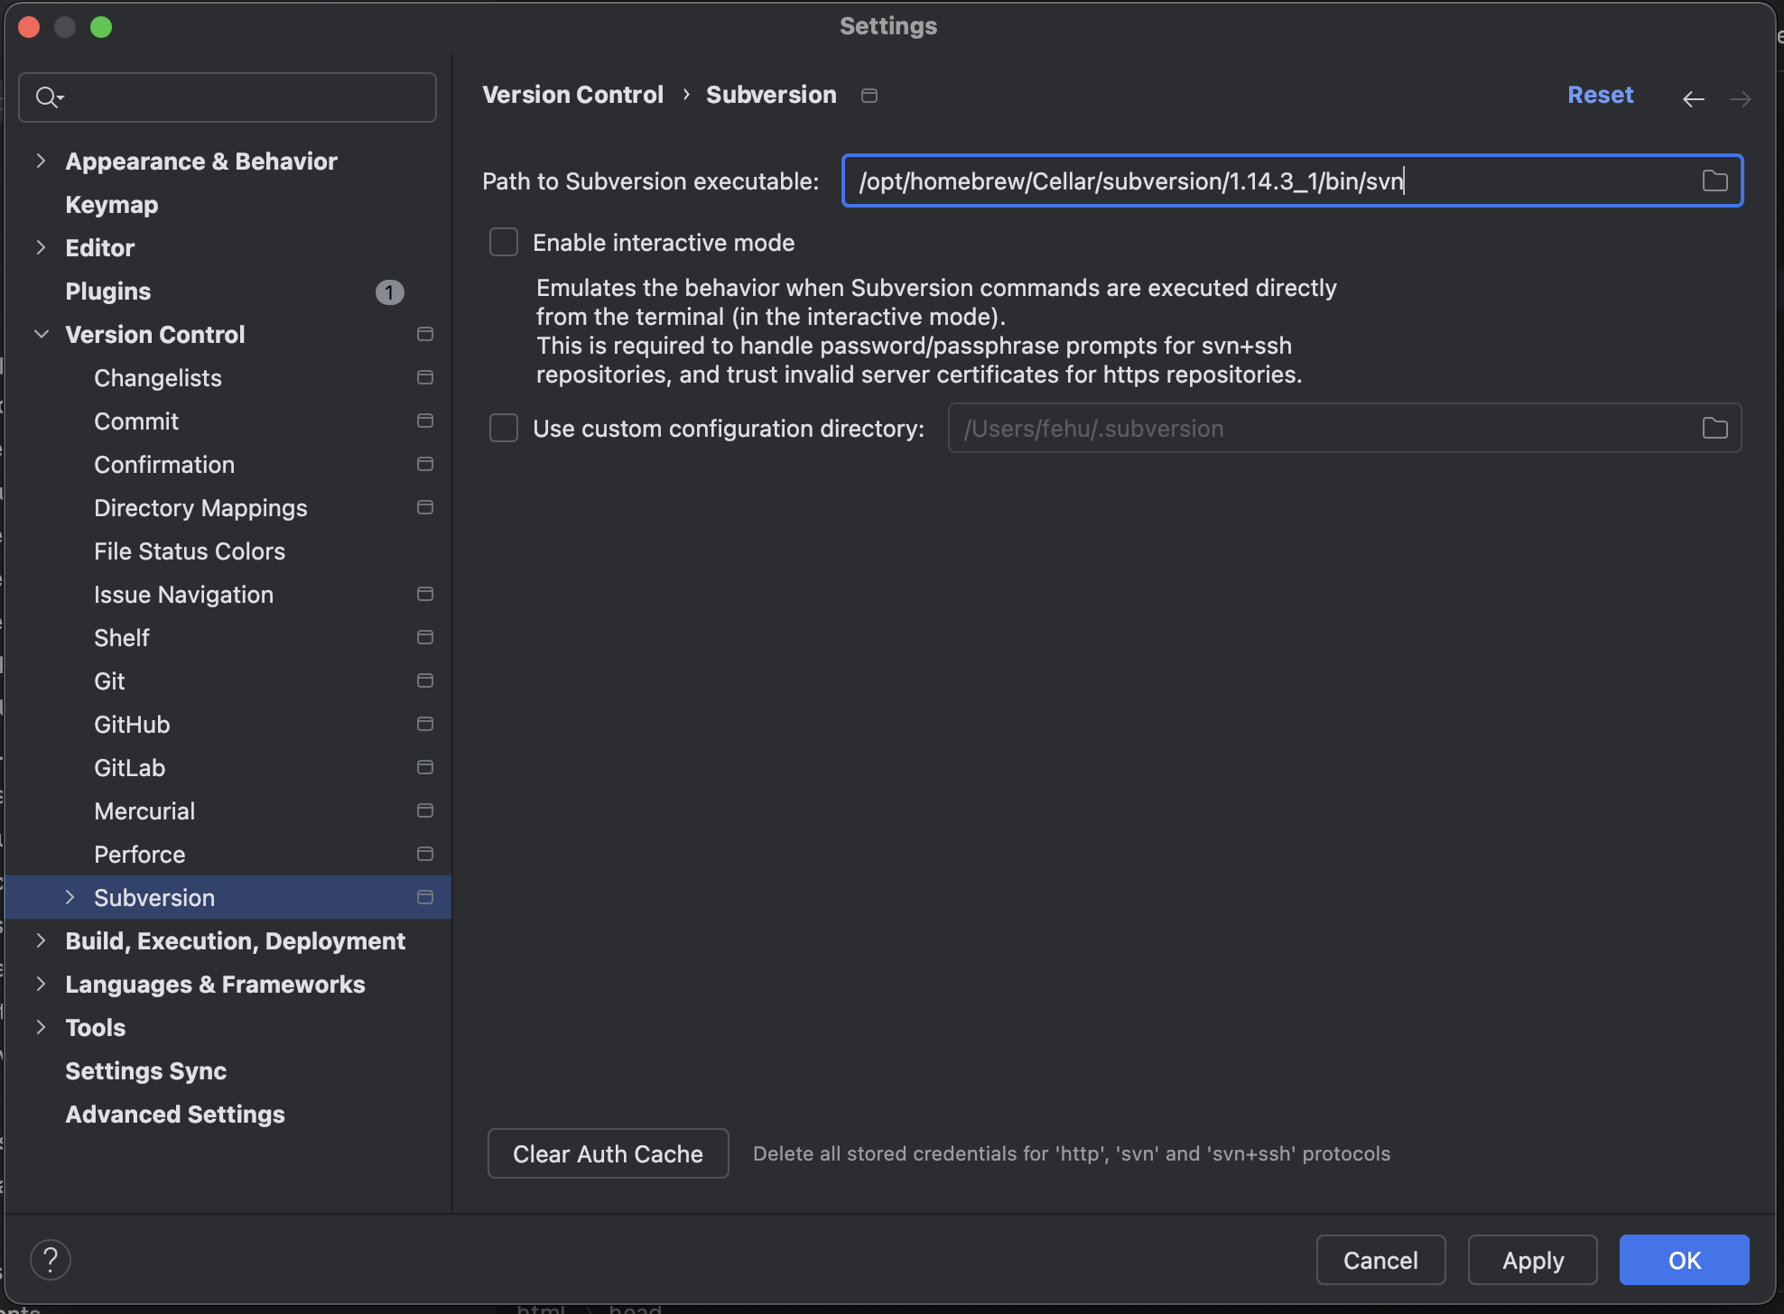Click the project-level icon beside Changelists
This screenshot has width=1784, height=1314.
[x=425, y=377]
